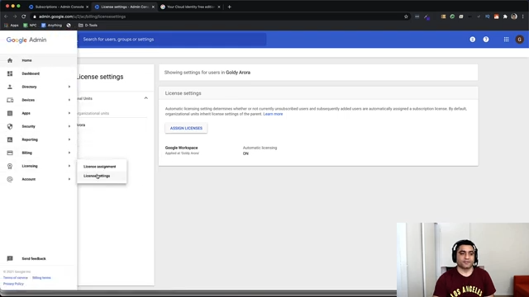Expand the Security submenu arrow
This screenshot has height=297, width=529.
pos(69,126)
